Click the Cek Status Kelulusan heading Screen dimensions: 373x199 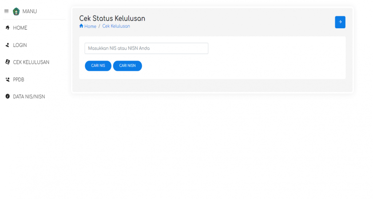[112, 18]
